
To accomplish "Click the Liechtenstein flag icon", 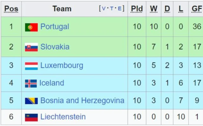I will click(x=31, y=117).
